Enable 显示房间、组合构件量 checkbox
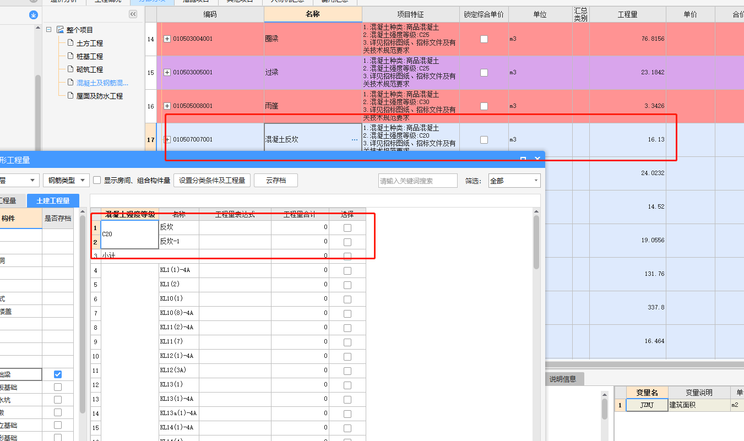The image size is (744, 441). pos(97,180)
